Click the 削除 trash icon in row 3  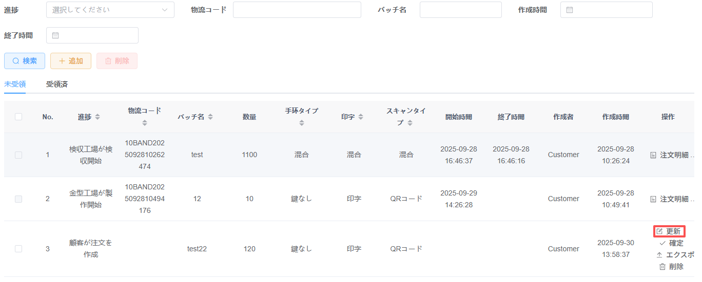662,267
